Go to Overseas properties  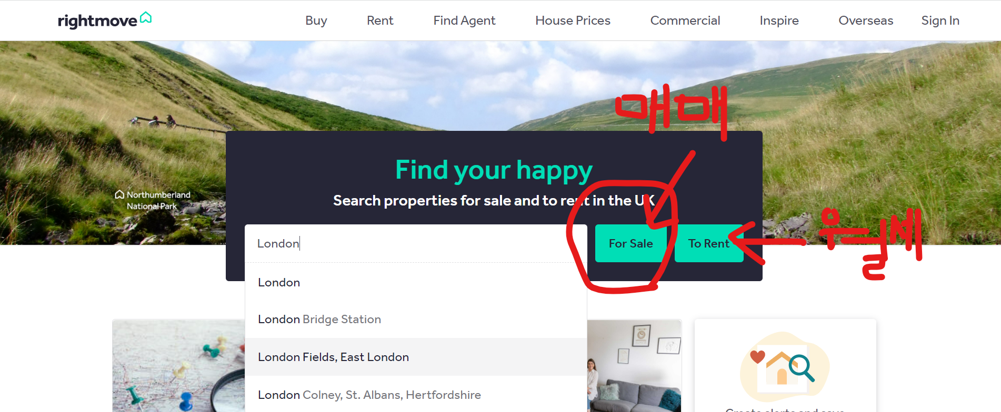pyautogui.click(x=866, y=20)
